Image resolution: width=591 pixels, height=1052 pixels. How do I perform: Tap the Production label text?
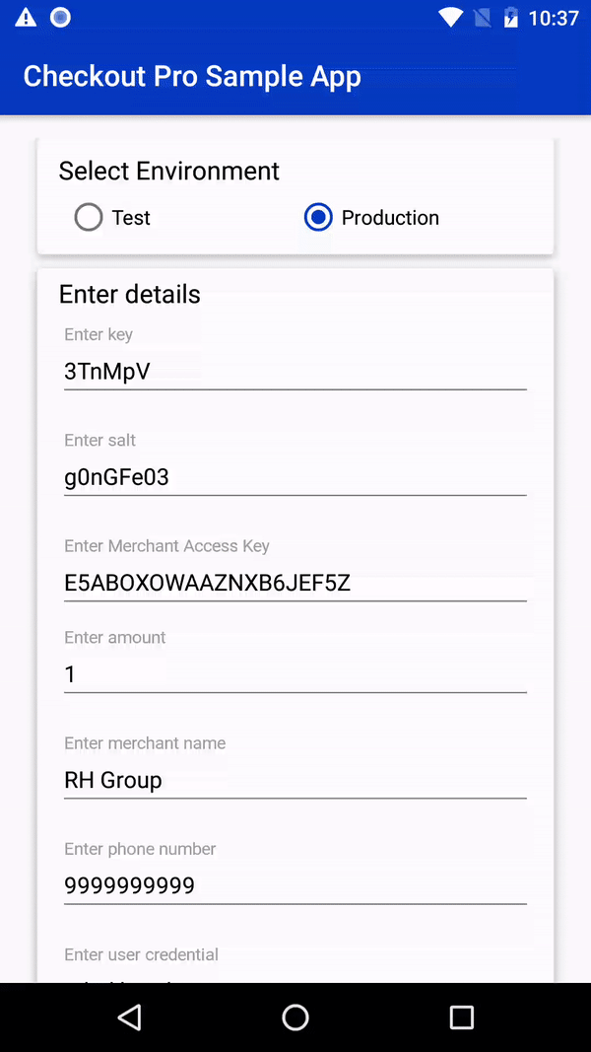pyautogui.click(x=390, y=217)
